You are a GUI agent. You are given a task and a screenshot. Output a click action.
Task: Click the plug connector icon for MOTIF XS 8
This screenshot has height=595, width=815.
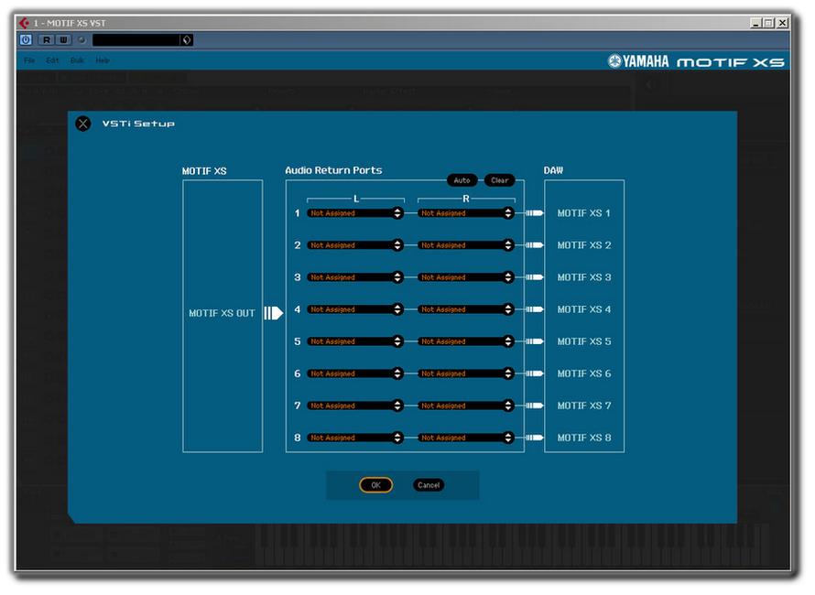pyautogui.click(x=535, y=438)
